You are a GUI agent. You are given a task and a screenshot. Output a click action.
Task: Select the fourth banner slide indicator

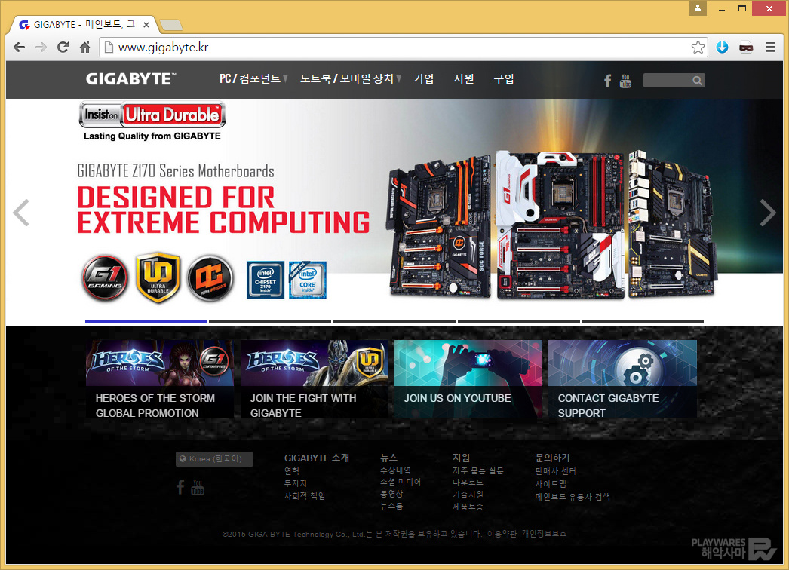click(519, 321)
